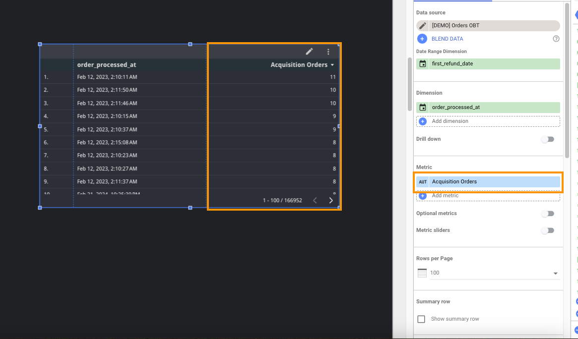Viewport: 578px width, 339px height.
Task: Click the plus icon for Add metric
Action: click(x=423, y=196)
